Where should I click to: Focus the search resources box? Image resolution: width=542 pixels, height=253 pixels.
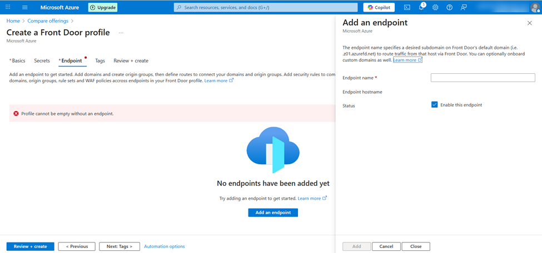[266, 7]
